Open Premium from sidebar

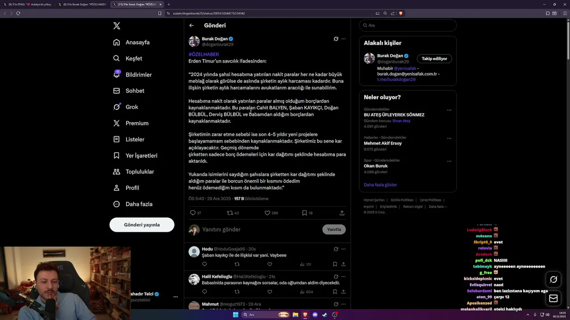point(130,123)
